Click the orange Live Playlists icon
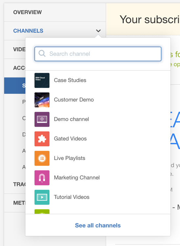This screenshot has height=246, width=180. click(42, 158)
